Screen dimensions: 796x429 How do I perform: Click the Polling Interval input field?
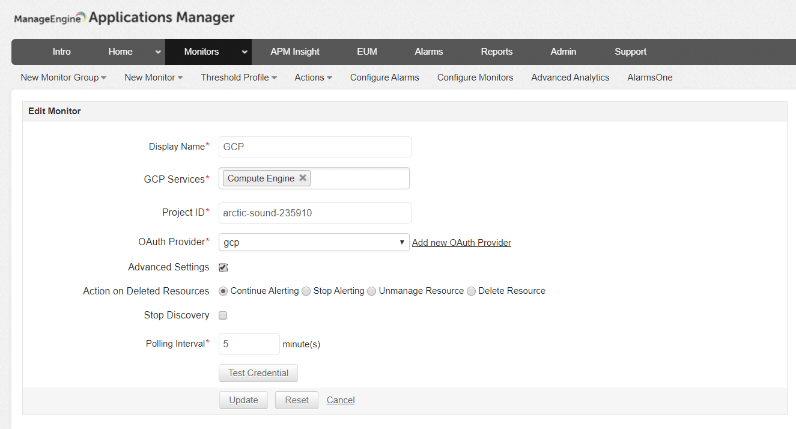249,344
